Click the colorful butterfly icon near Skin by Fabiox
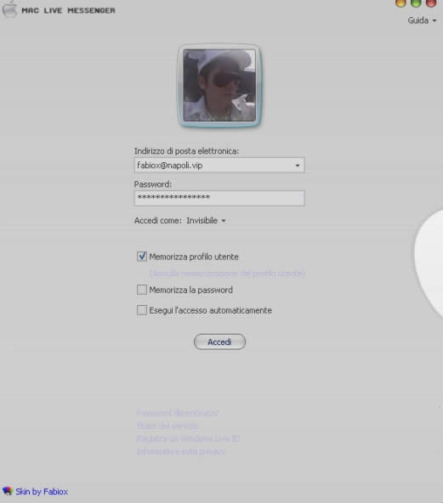The width and height of the screenshot is (443, 503). click(x=7, y=491)
